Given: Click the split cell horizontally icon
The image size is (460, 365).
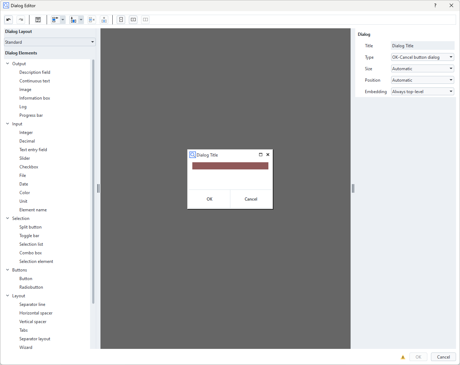Looking at the screenshot, I should tap(133, 20).
